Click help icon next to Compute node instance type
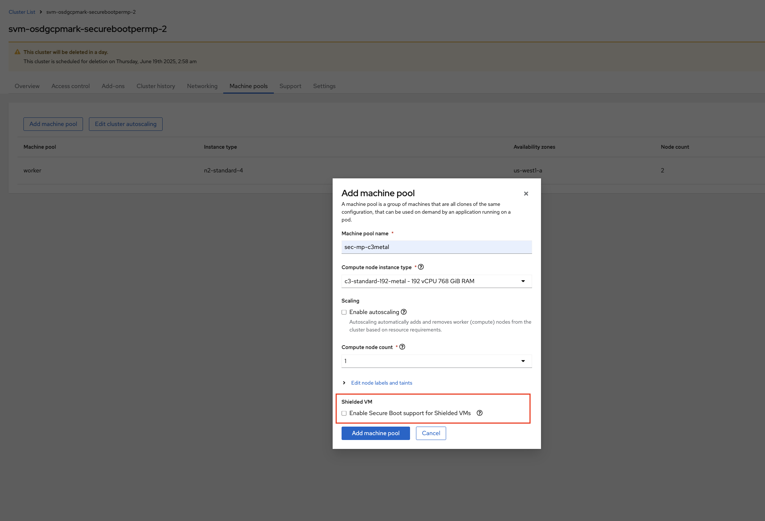 coord(421,267)
